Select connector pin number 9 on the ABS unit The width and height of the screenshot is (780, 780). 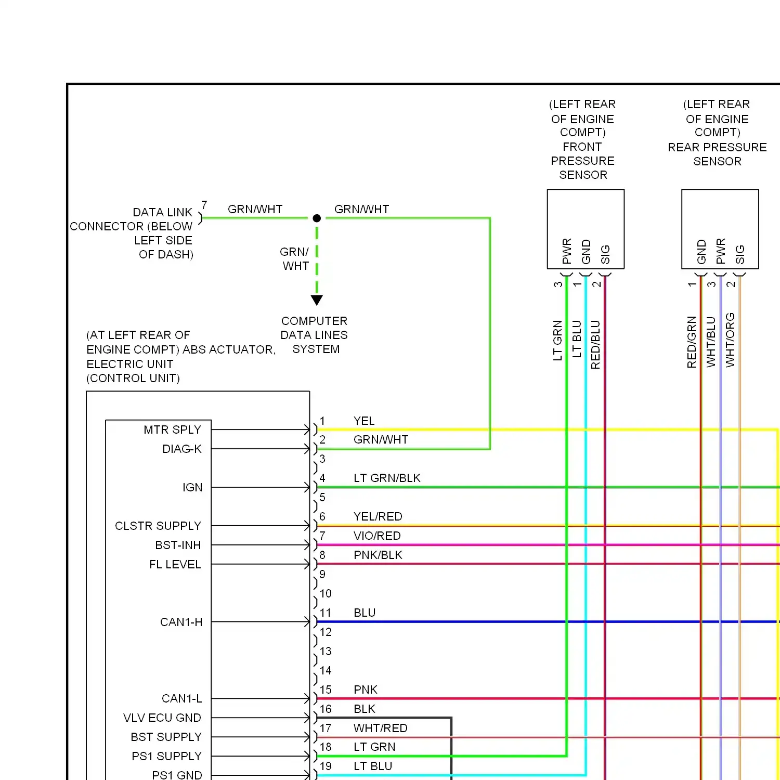322,574
